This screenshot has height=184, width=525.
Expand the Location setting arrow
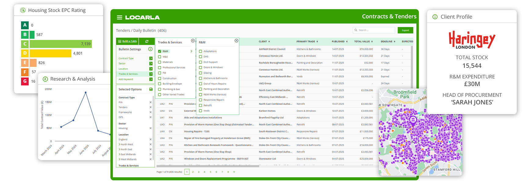coord(151,69)
